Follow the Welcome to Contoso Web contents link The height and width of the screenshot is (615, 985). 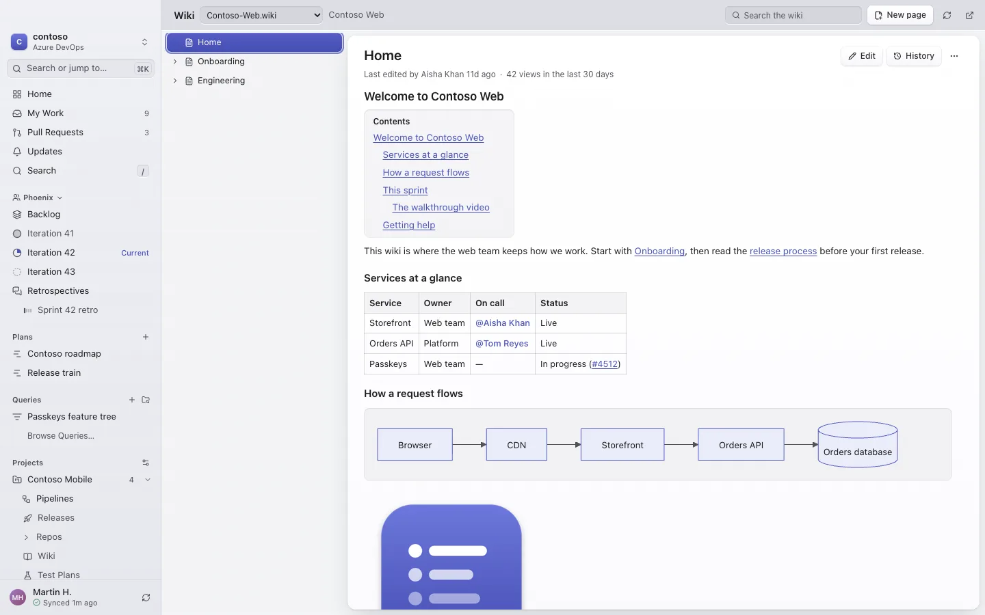click(x=428, y=137)
